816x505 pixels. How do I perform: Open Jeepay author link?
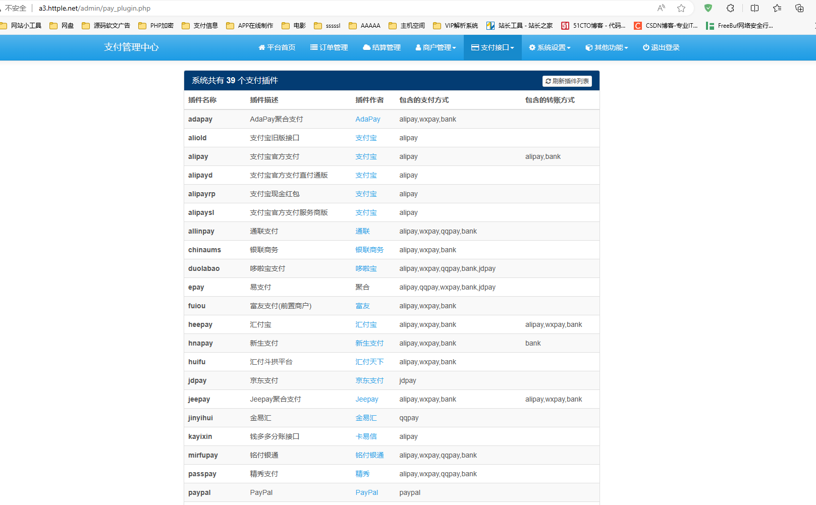(367, 400)
